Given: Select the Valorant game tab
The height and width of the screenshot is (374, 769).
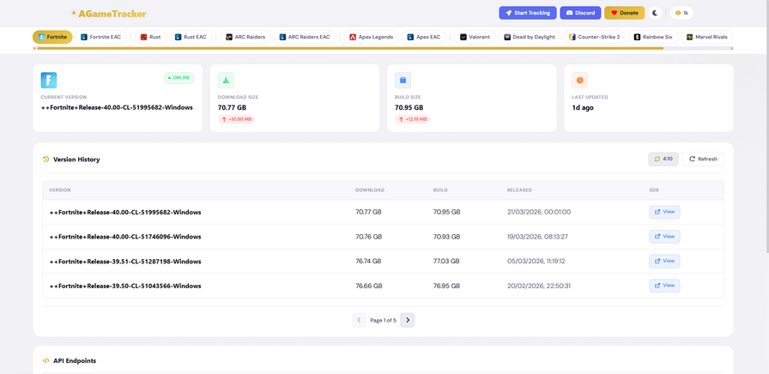Looking at the screenshot, I should click(475, 37).
